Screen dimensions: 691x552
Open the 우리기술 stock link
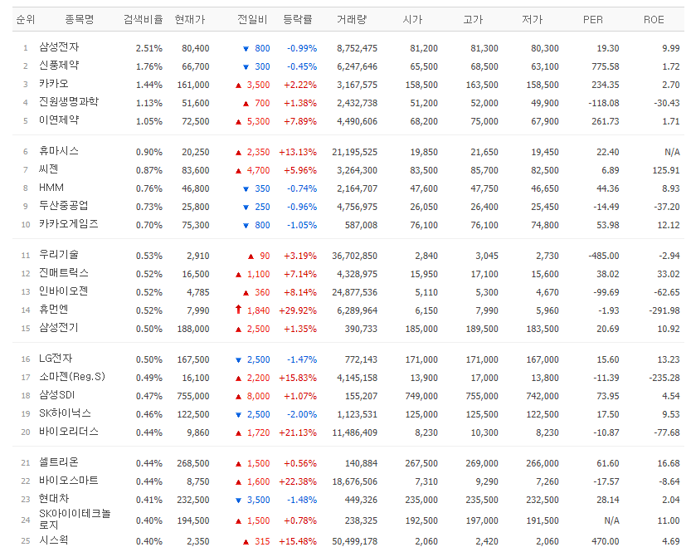tap(59, 254)
